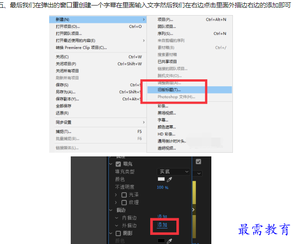Select HD 彩条... in the submenu

[190, 134]
